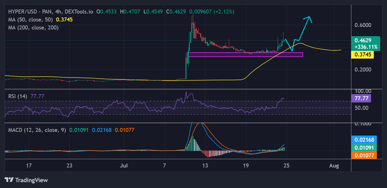
Task: Click the 13 date label on time axis
Action: pyautogui.click(x=205, y=166)
